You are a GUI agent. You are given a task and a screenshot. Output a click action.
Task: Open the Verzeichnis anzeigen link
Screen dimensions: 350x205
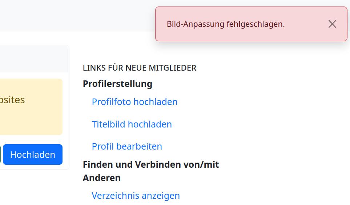tap(136, 196)
